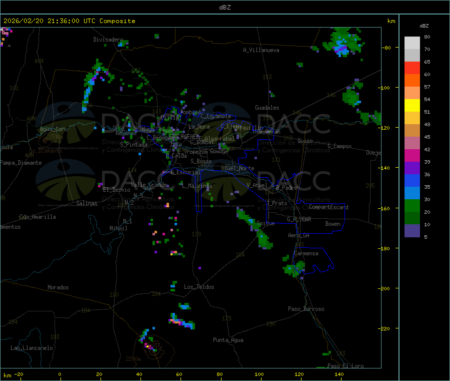Click the Paso_Barroso map label
The image size is (450, 381).
(x=306, y=309)
